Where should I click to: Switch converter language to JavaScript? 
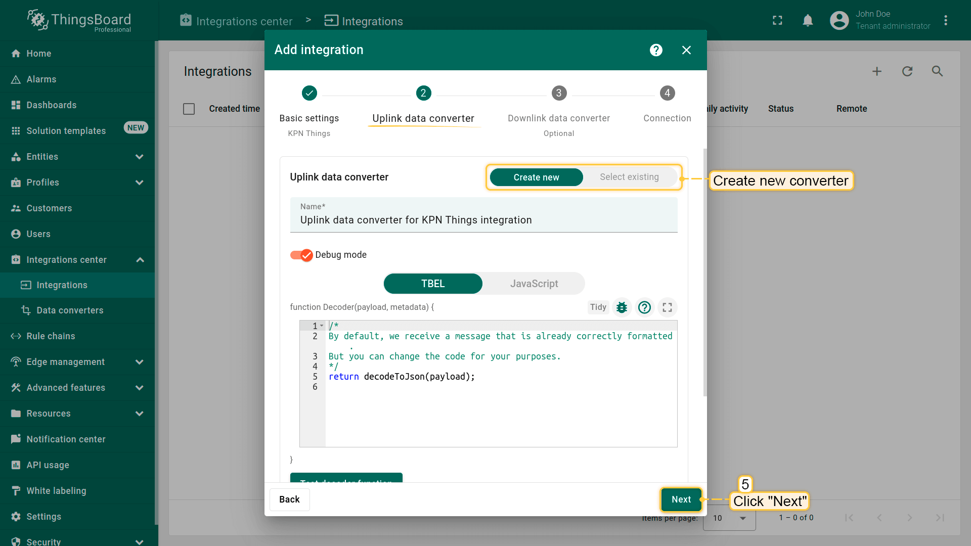[534, 284]
